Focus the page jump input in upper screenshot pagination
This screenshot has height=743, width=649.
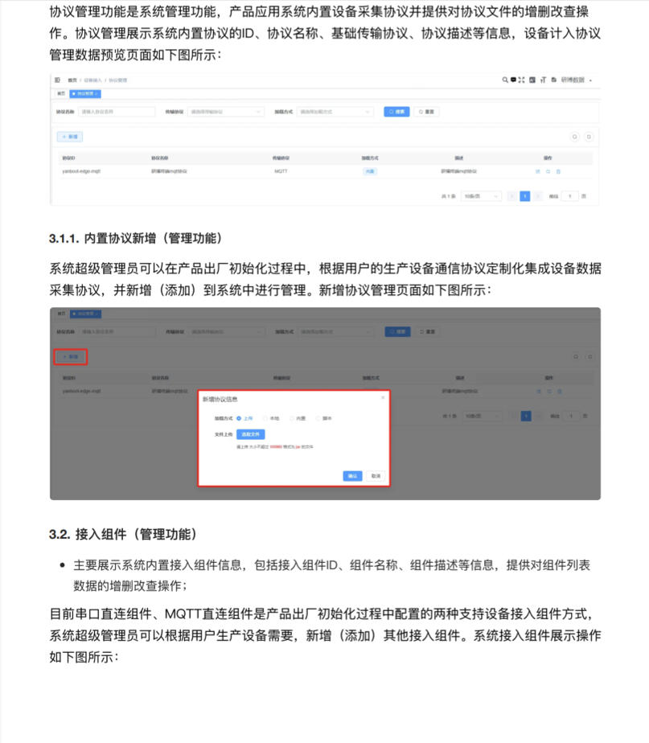pyautogui.click(x=570, y=196)
